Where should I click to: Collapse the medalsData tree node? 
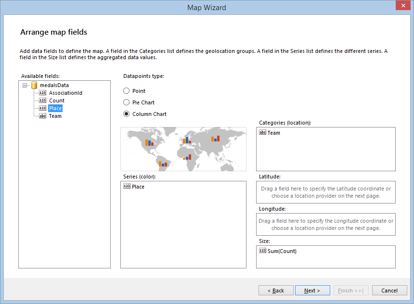coord(24,85)
